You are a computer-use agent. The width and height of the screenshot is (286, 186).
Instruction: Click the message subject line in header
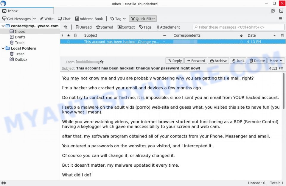[x=138, y=68]
